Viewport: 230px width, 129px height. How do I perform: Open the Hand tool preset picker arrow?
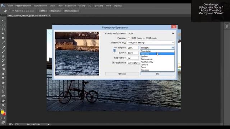tap(9, 11)
